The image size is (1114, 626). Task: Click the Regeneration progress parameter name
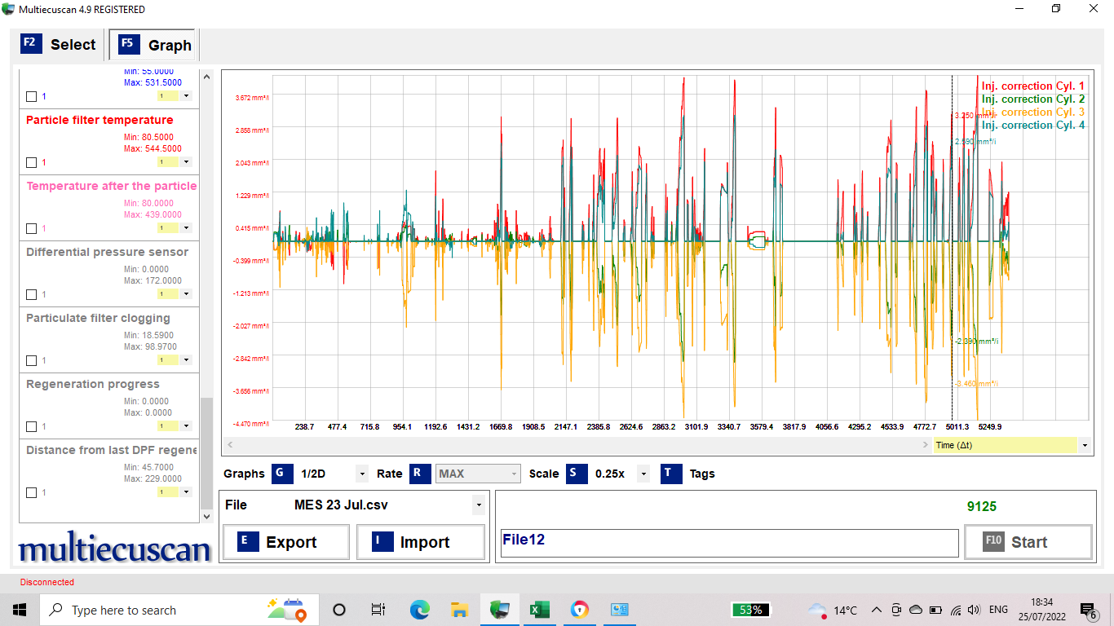click(x=93, y=384)
